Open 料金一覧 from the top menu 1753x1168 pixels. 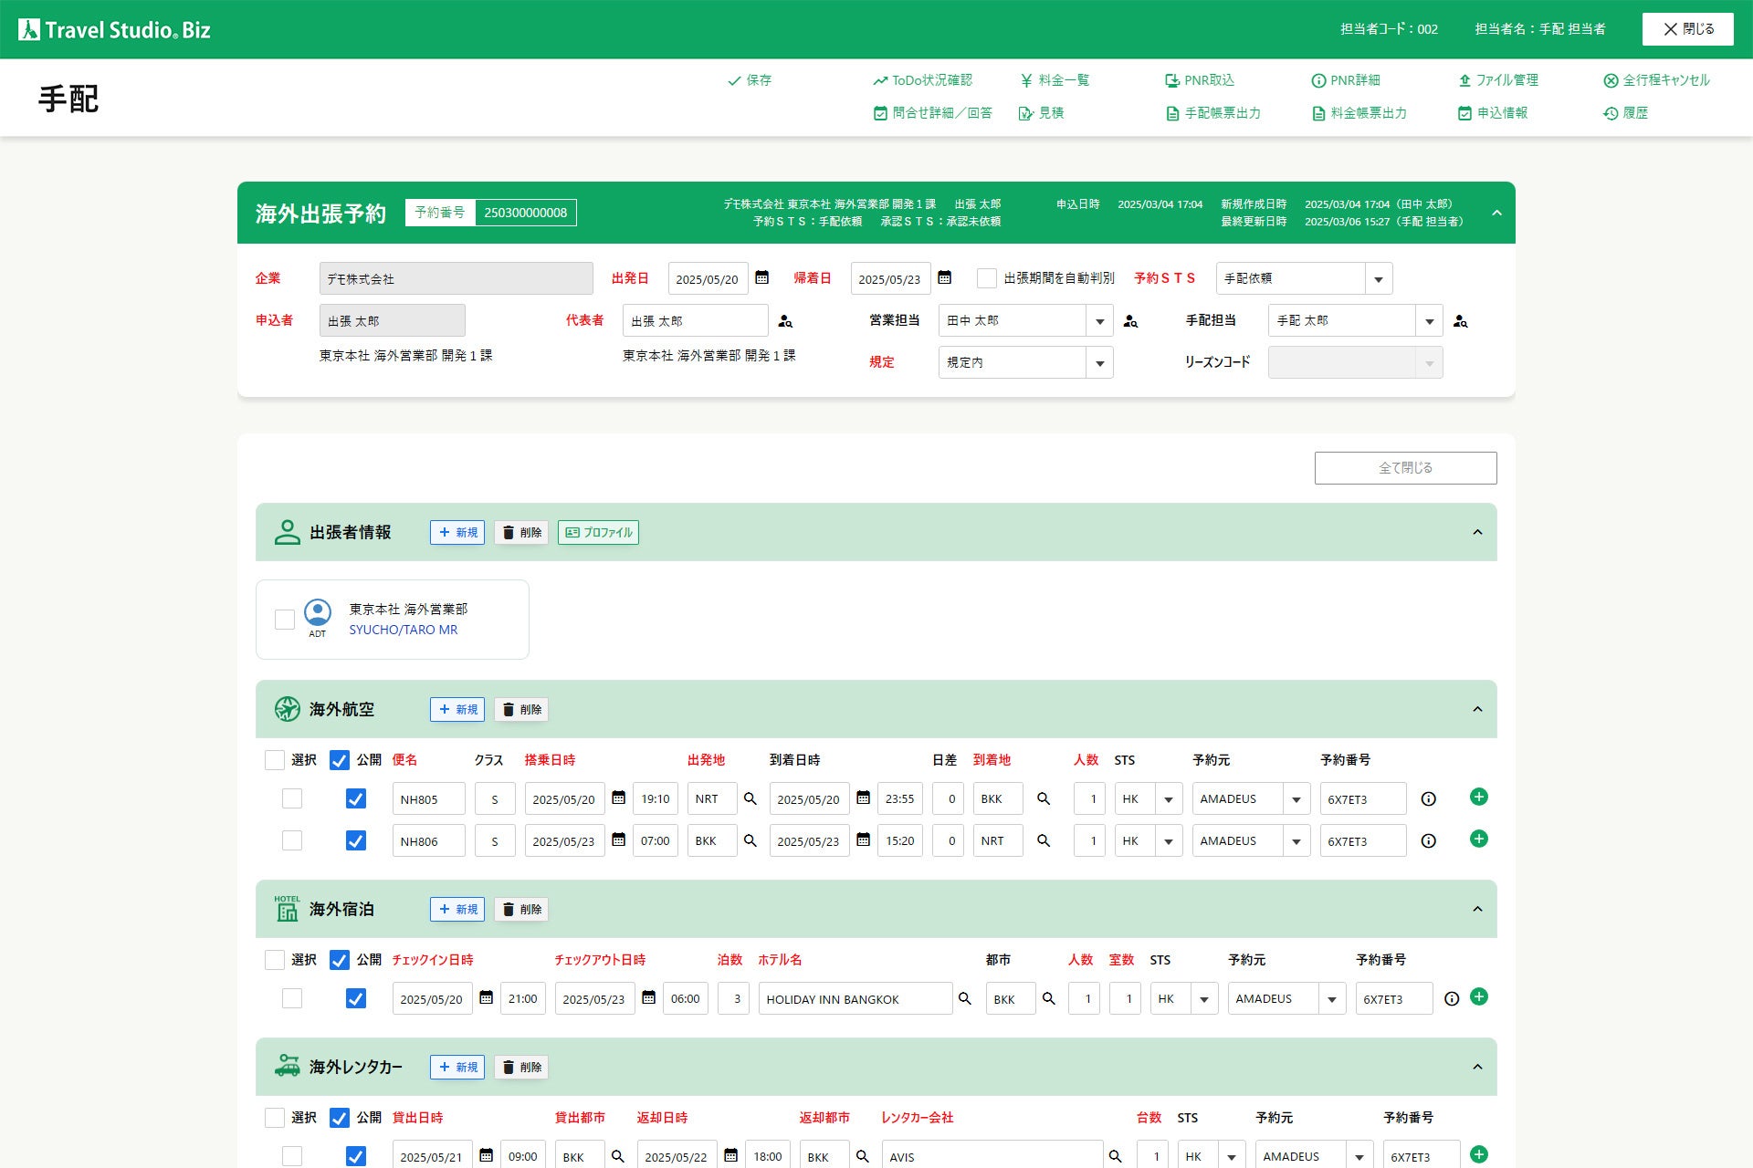pos(1055,80)
